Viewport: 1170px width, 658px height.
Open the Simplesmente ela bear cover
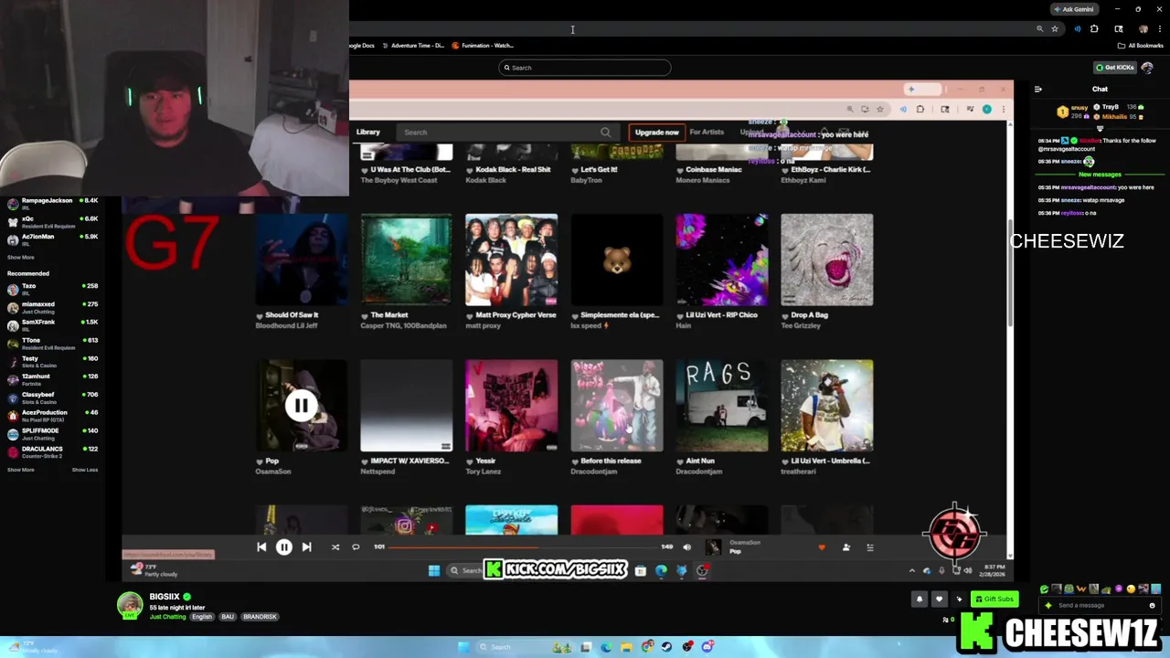(617, 260)
